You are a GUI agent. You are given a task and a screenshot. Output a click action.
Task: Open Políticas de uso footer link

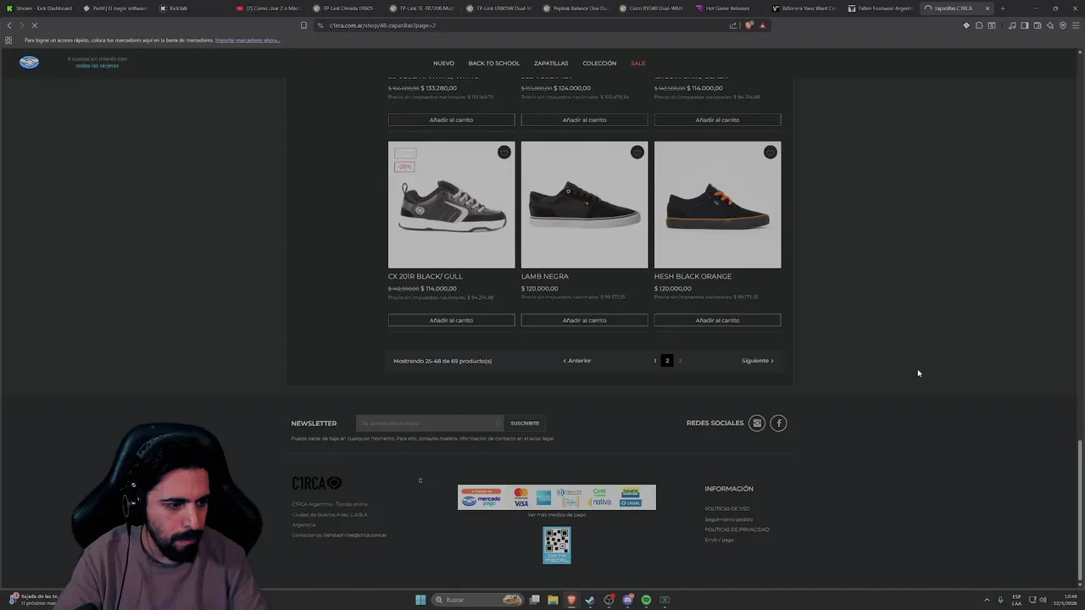(x=726, y=509)
